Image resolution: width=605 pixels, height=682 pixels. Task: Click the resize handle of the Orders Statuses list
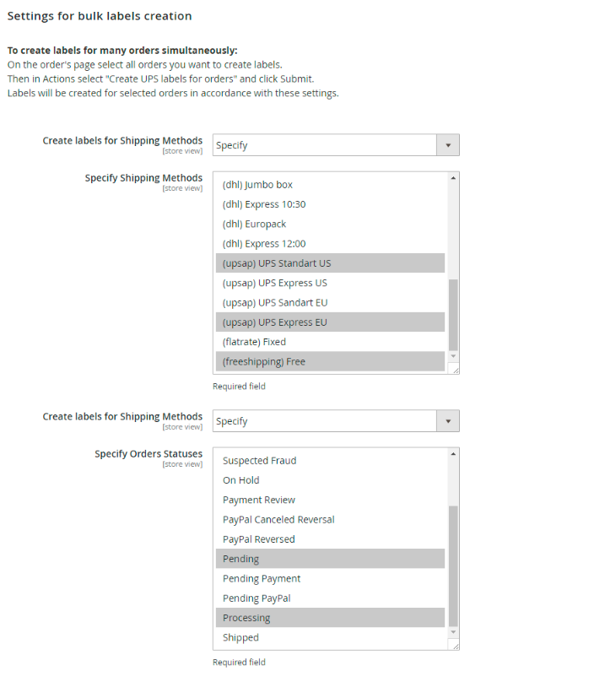(x=455, y=645)
